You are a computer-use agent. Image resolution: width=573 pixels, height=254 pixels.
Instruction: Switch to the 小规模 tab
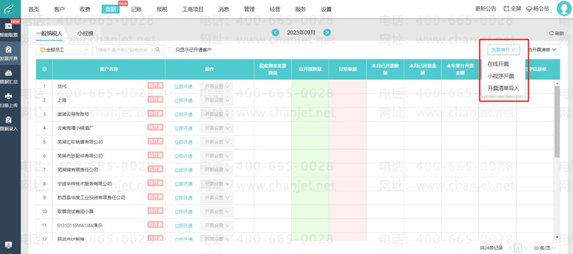[85, 33]
